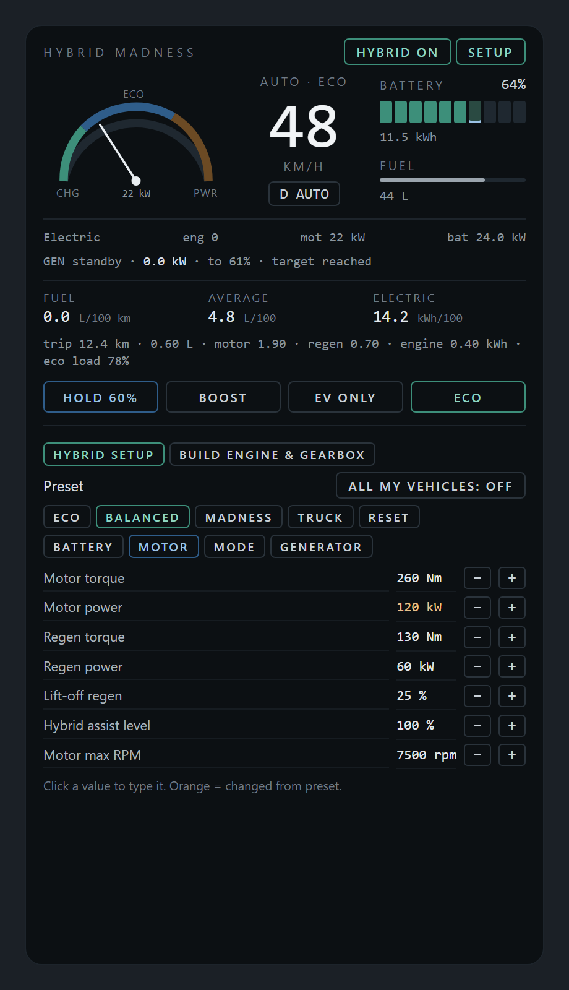
Task: Click the 100 % hybrid assist value
Action: point(416,726)
